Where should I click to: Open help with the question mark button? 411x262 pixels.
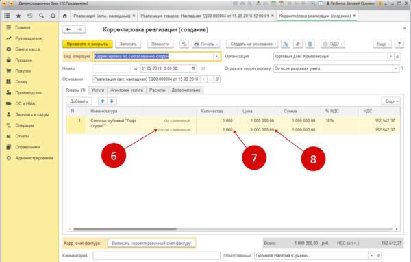(x=399, y=44)
